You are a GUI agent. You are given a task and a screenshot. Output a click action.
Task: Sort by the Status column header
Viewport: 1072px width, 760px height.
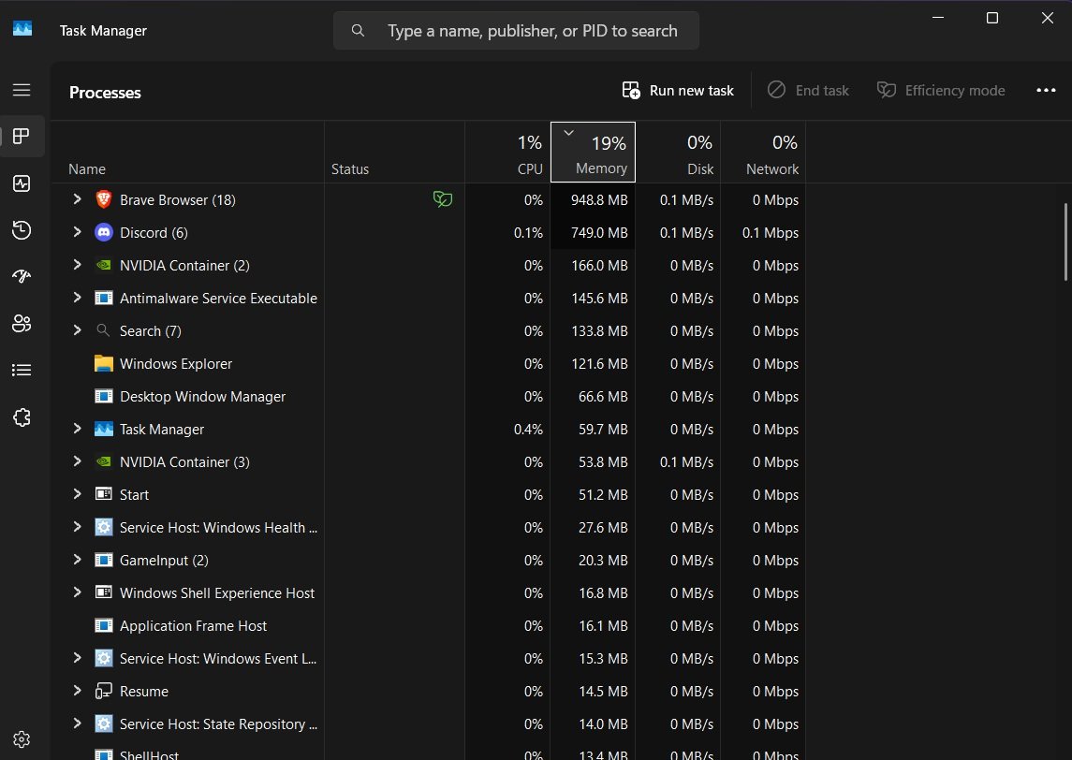pos(394,153)
